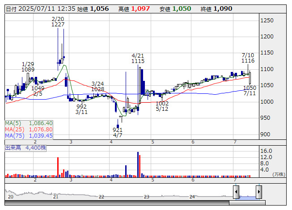Click the 7/10 1116 high annotation
The width and height of the screenshot is (292, 210).
click(x=248, y=58)
